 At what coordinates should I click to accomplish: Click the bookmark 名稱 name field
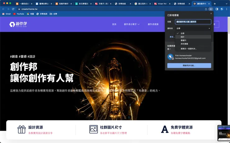coord(193,22)
